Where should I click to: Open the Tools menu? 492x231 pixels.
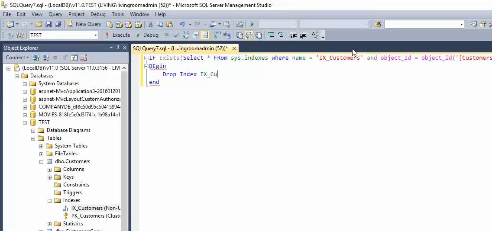[118, 14]
